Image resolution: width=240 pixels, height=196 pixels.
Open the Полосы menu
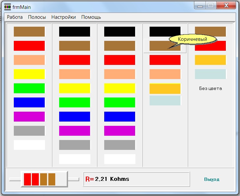click(37, 17)
